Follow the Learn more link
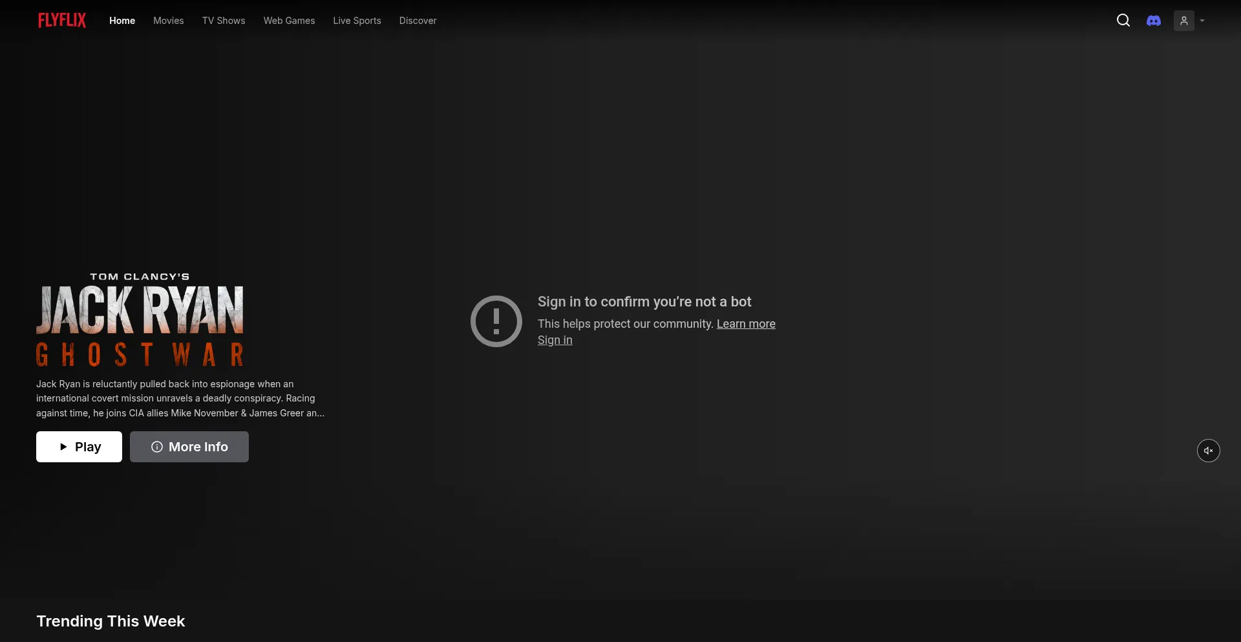The width and height of the screenshot is (1241, 642). click(x=746, y=324)
